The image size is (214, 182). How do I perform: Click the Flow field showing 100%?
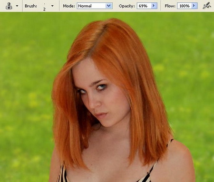(x=184, y=6)
